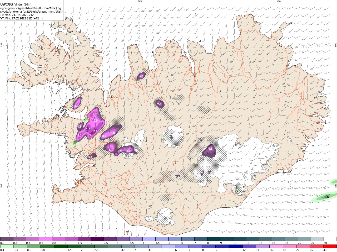The image size is (337, 252).
Task: Select the violet 12–14 rain legend swatch
Action: [x=249, y=246]
